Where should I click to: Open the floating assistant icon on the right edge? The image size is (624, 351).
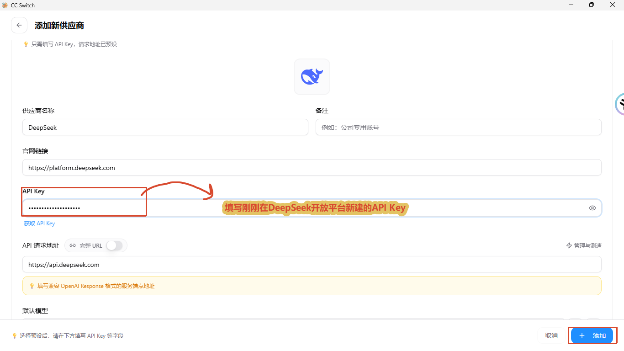click(x=620, y=104)
